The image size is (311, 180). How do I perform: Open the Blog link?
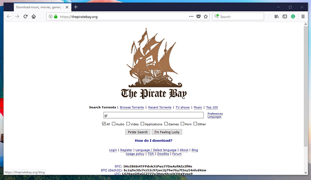[195, 150]
